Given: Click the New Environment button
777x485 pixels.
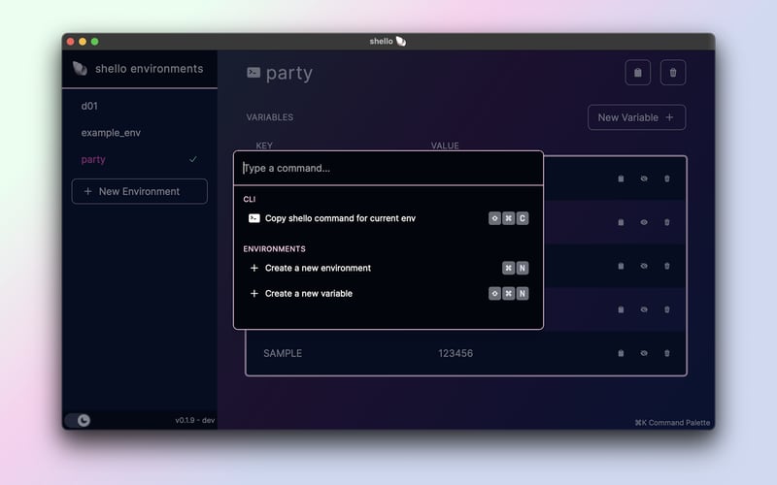Looking at the screenshot, I should click(139, 191).
